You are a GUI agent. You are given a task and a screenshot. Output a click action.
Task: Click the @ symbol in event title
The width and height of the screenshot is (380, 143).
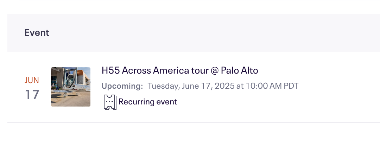pos(214,70)
